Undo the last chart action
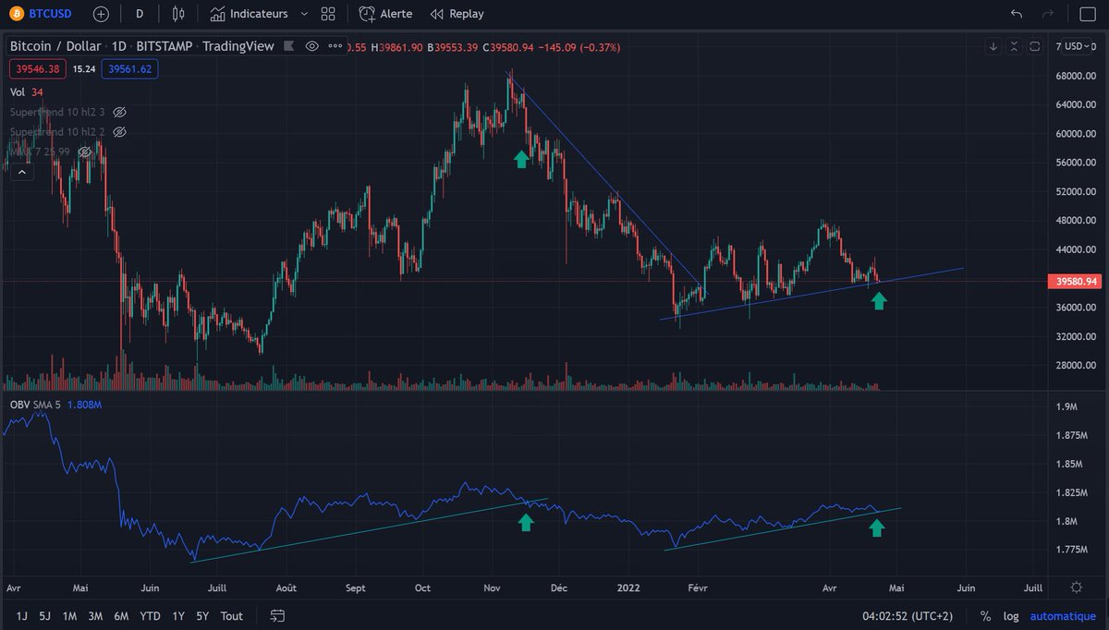Screen dimensions: 1109x630 [x=1017, y=14]
